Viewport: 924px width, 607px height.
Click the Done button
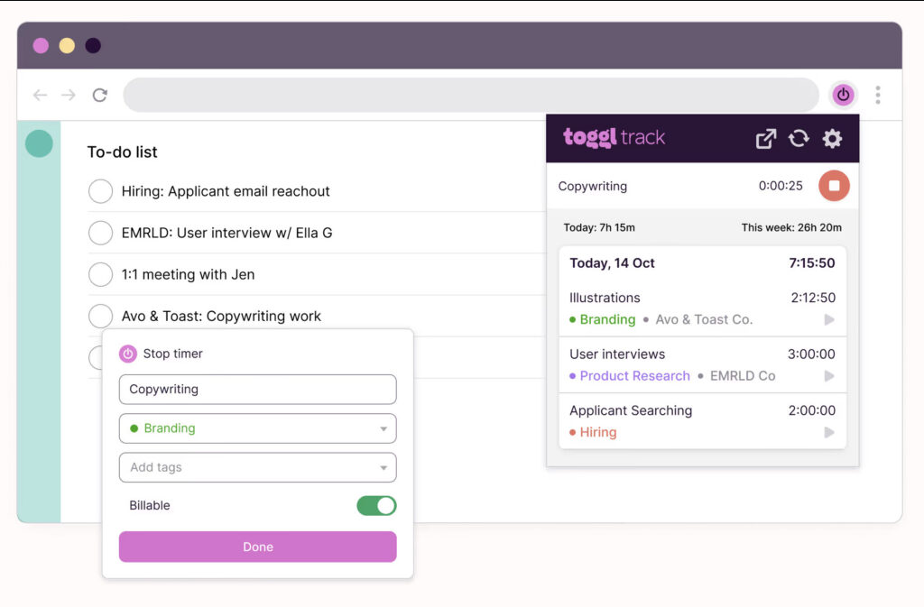[257, 547]
